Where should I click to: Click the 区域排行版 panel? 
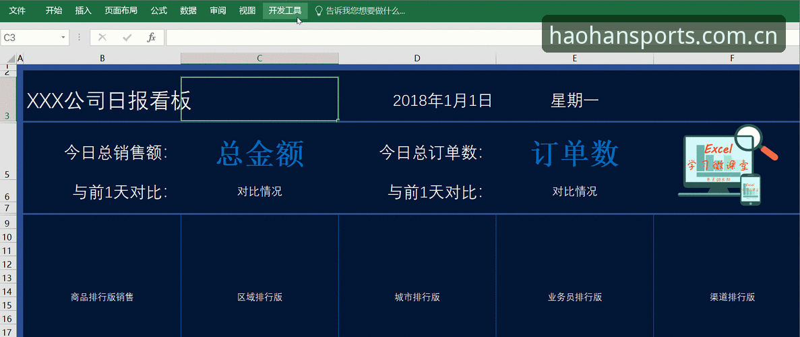259,297
